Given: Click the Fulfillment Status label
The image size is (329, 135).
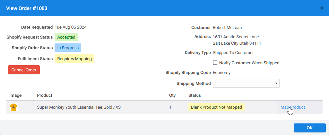Looking at the screenshot, I should coord(35,59).
